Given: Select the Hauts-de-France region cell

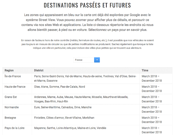Looking at the screenshot, I should (15, 86).
